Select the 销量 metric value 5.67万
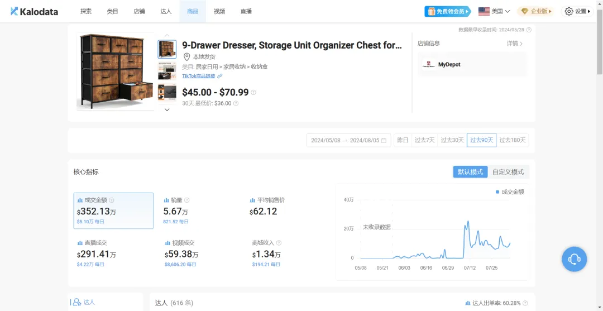603x311 pixels. 176,212
